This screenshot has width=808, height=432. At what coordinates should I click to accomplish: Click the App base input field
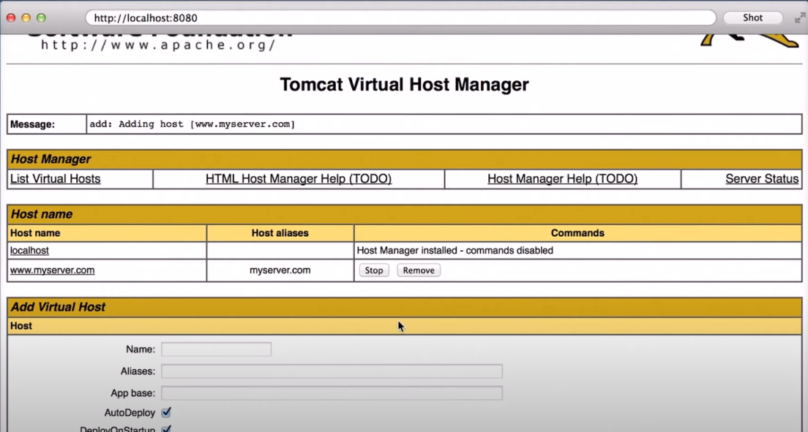pyautogui.click(x=332, y=393)
